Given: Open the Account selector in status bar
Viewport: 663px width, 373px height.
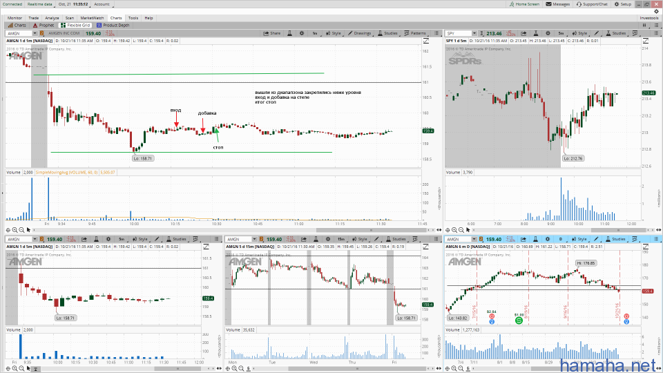Looking at the screenshot, I should (x=102, y=4).
